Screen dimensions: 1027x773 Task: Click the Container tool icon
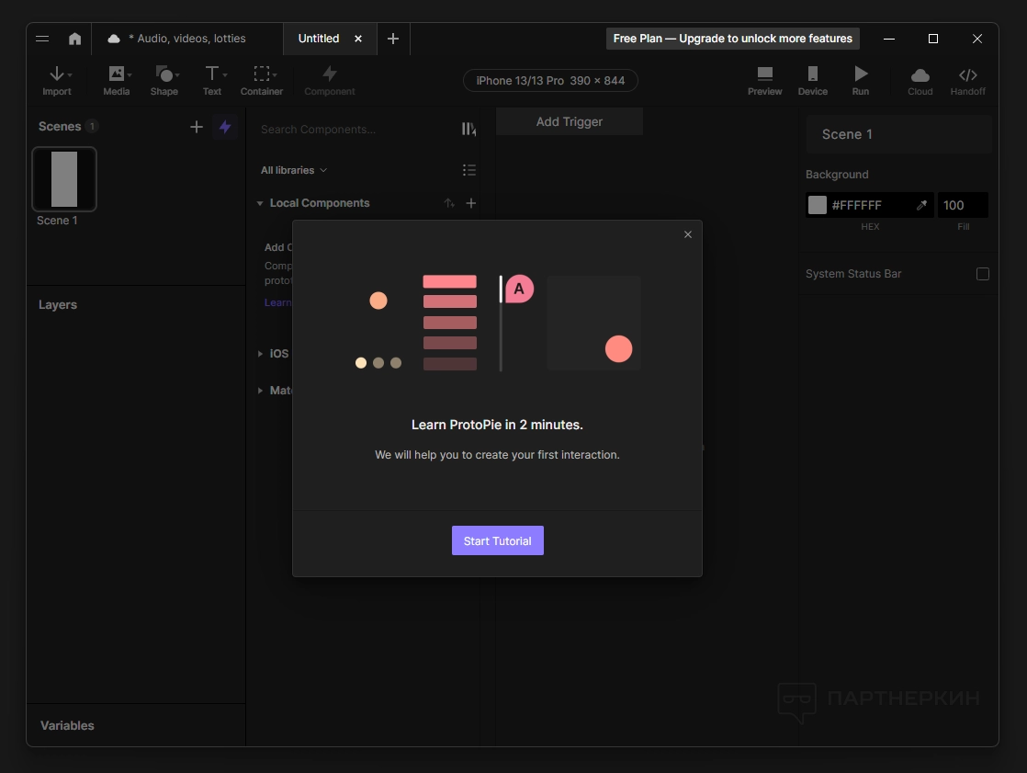(x=262, y=75)
